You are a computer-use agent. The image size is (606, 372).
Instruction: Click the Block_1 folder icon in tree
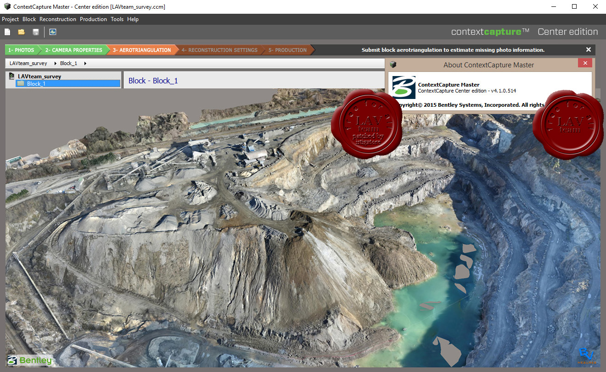click(21, 84)
